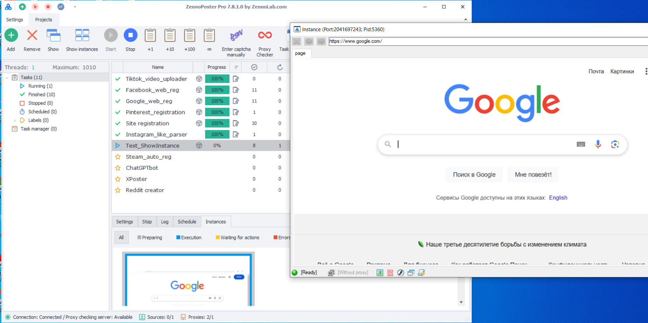Add ten executions with the +10 button
Viewport: 648px width, 323px height.
(x=170, y=35)
